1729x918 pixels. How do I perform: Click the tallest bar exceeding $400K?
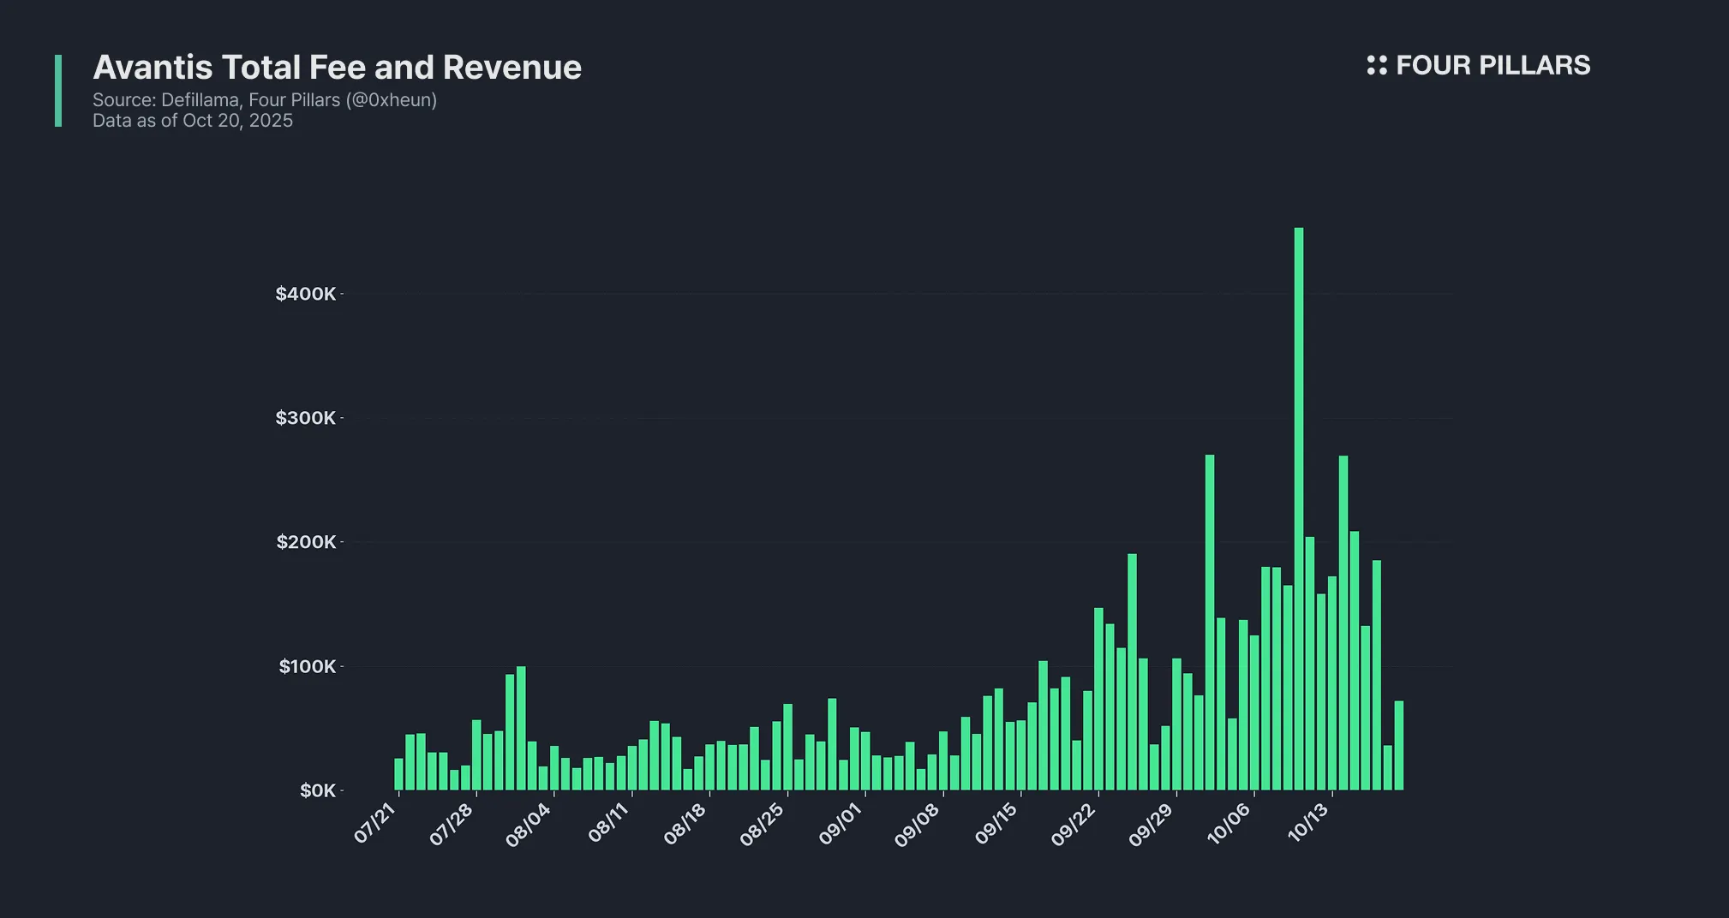coord(1299,509)
